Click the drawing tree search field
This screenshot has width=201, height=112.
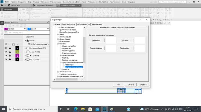tap(29, 32)
